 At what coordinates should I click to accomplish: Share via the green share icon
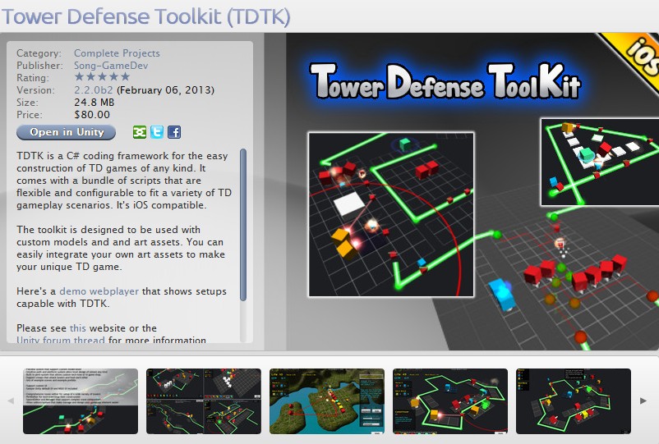[x=140, y=132]
